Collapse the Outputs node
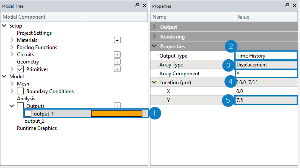300x168 pixels. click(12, 106)
